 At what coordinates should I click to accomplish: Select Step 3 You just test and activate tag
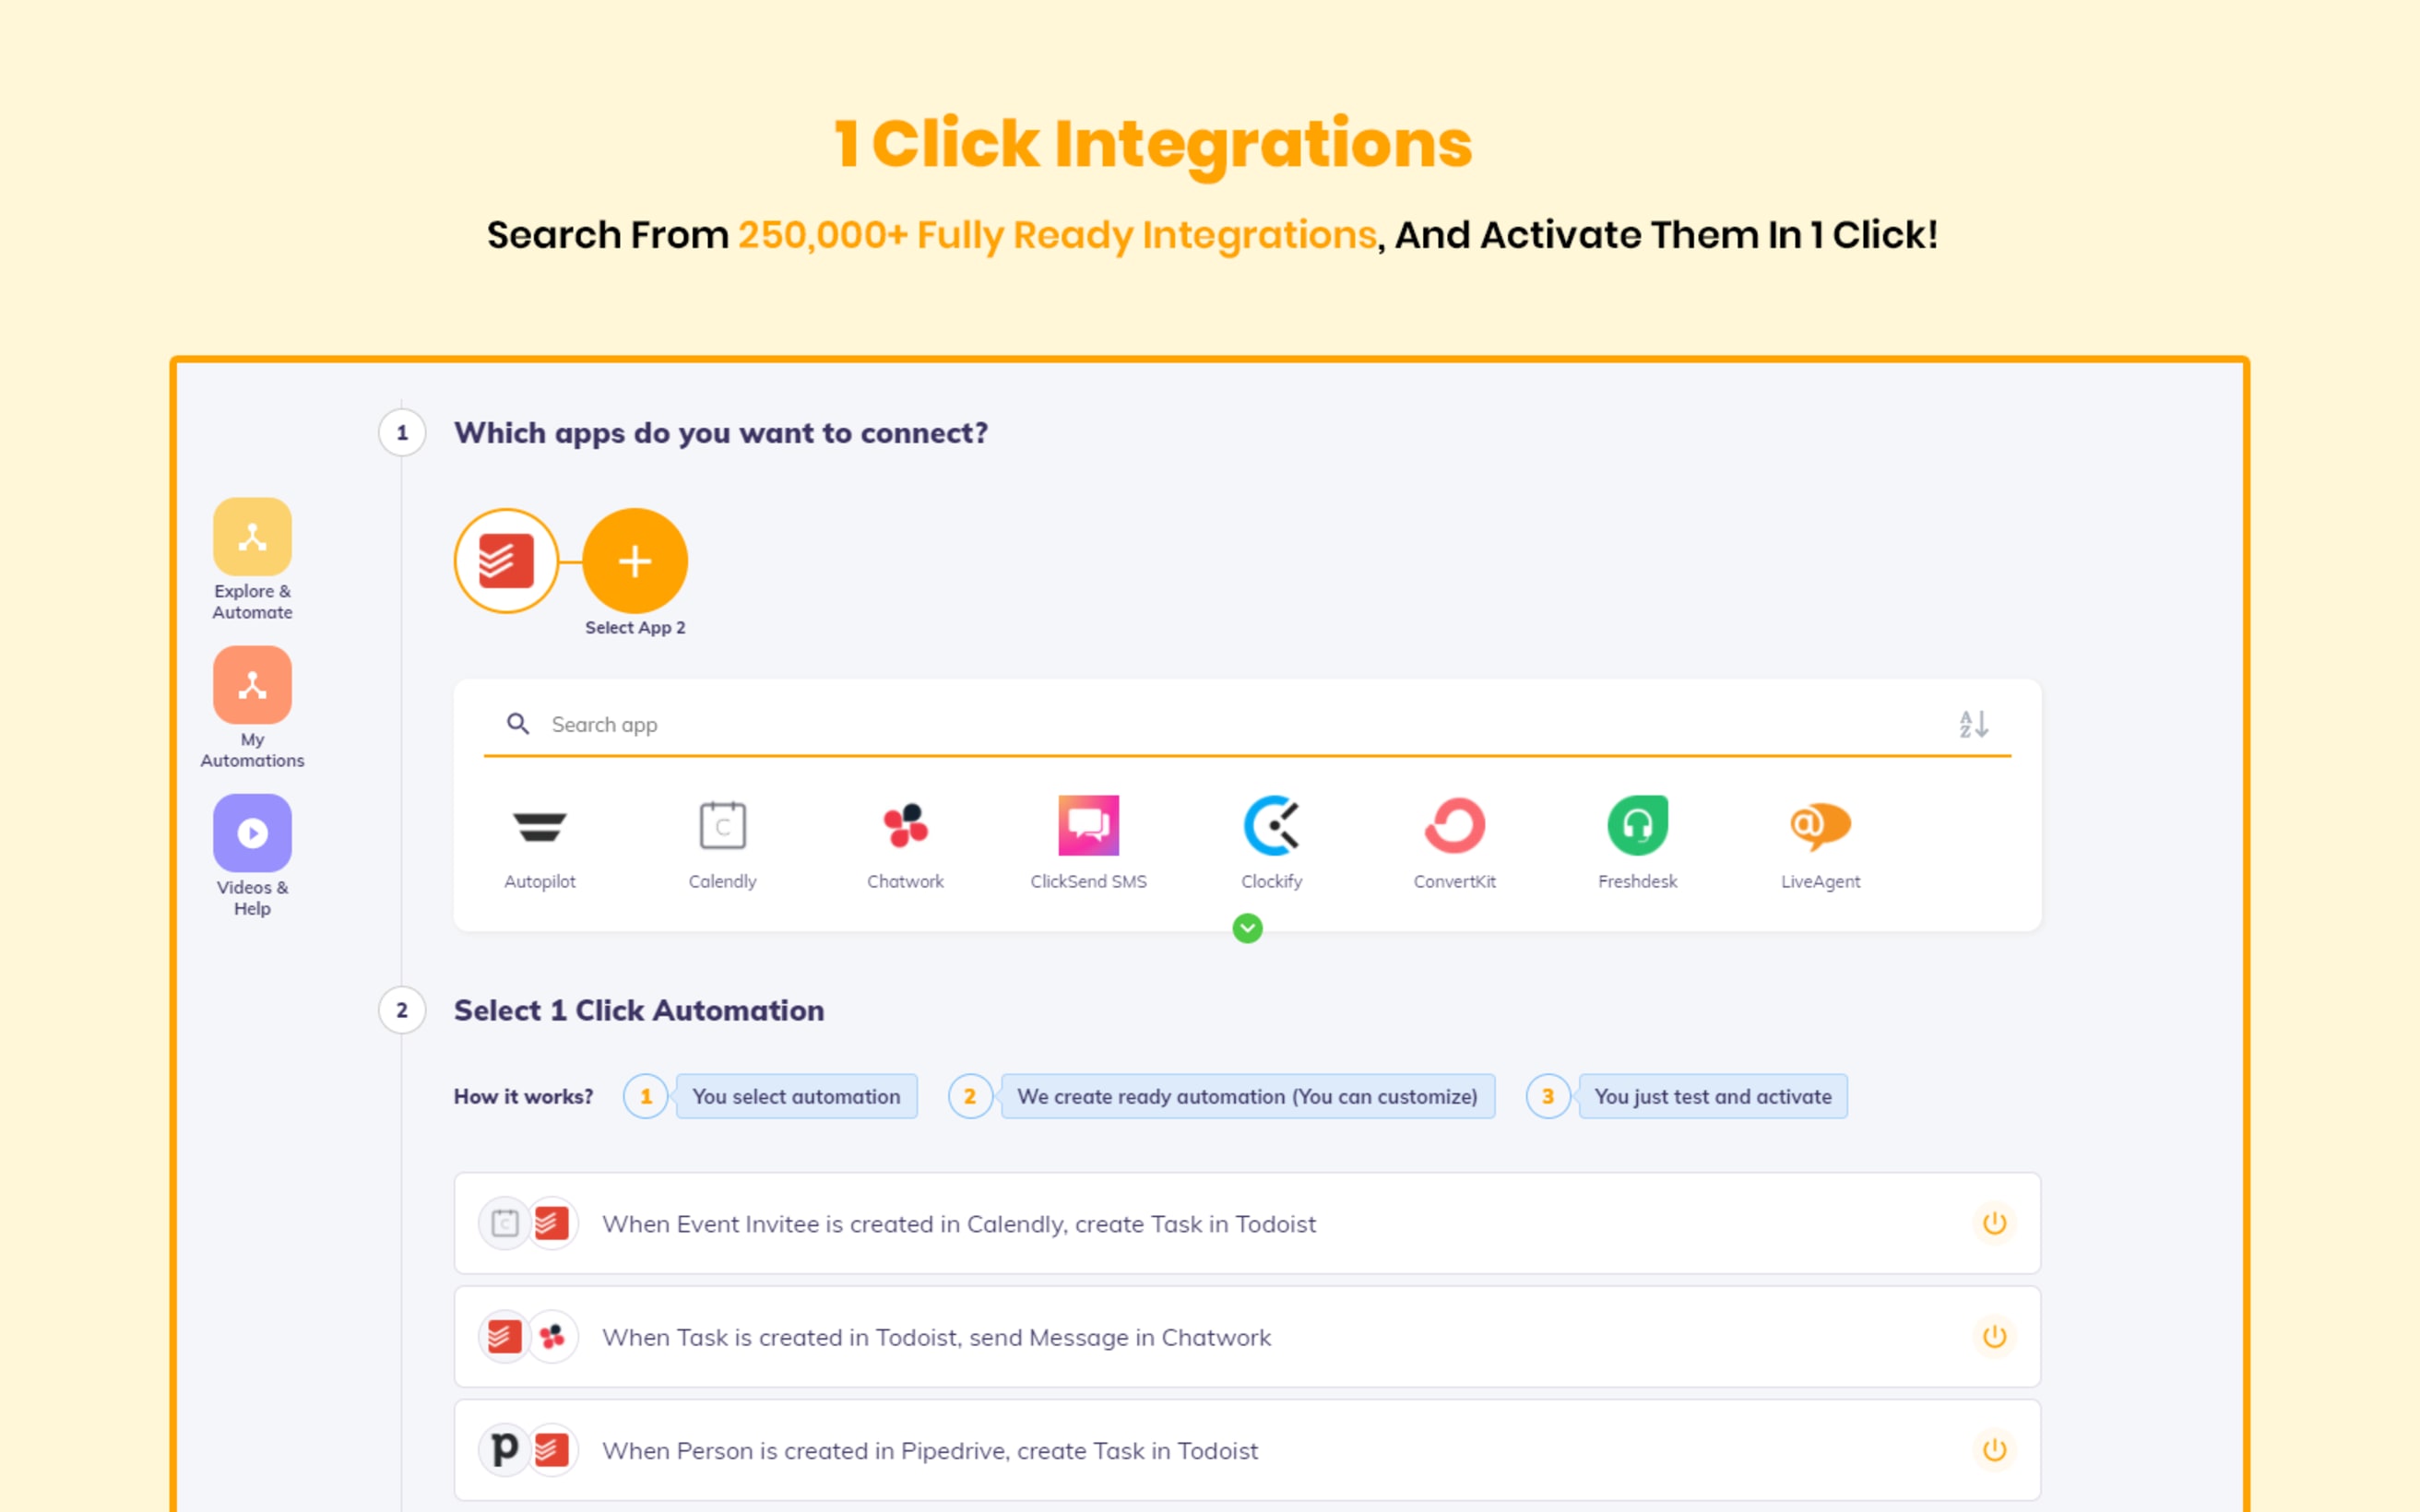[x=1711, y=1095]
